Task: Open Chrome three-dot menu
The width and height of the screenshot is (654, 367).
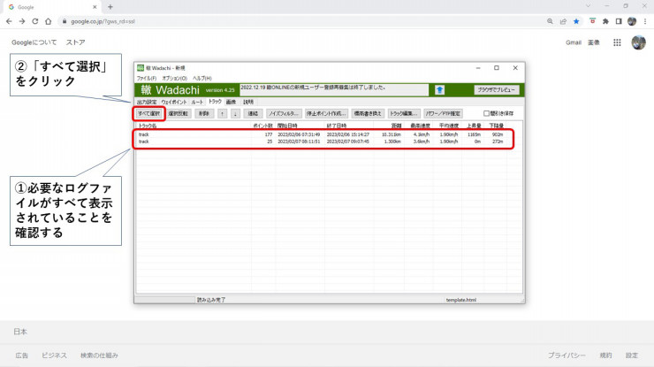Action: tap(645, 21)
